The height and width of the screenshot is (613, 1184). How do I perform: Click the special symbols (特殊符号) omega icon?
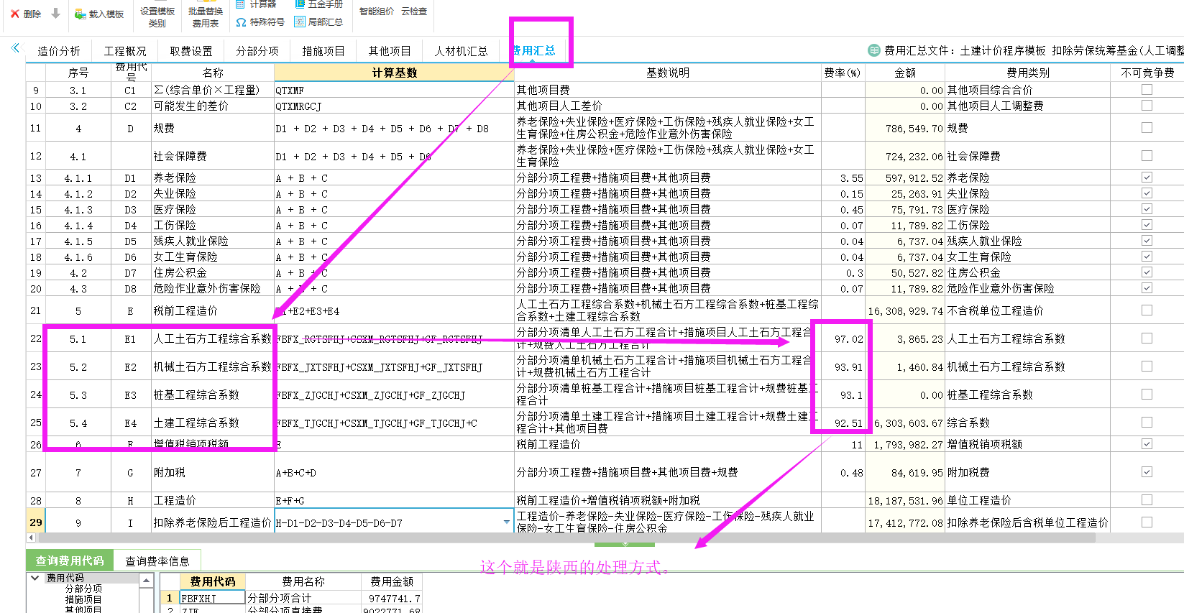coord(242,22)
